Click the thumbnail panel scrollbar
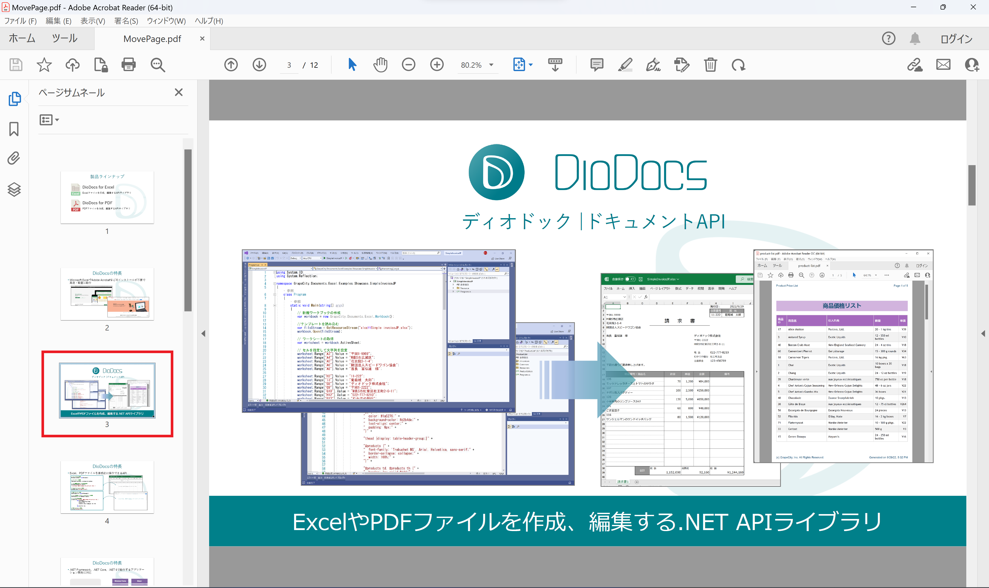The width and height of the screenshot is (989, 588). coord(188,230)
